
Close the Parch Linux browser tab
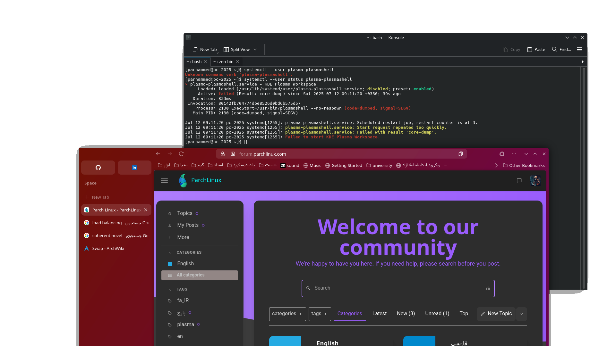(146, 210)
